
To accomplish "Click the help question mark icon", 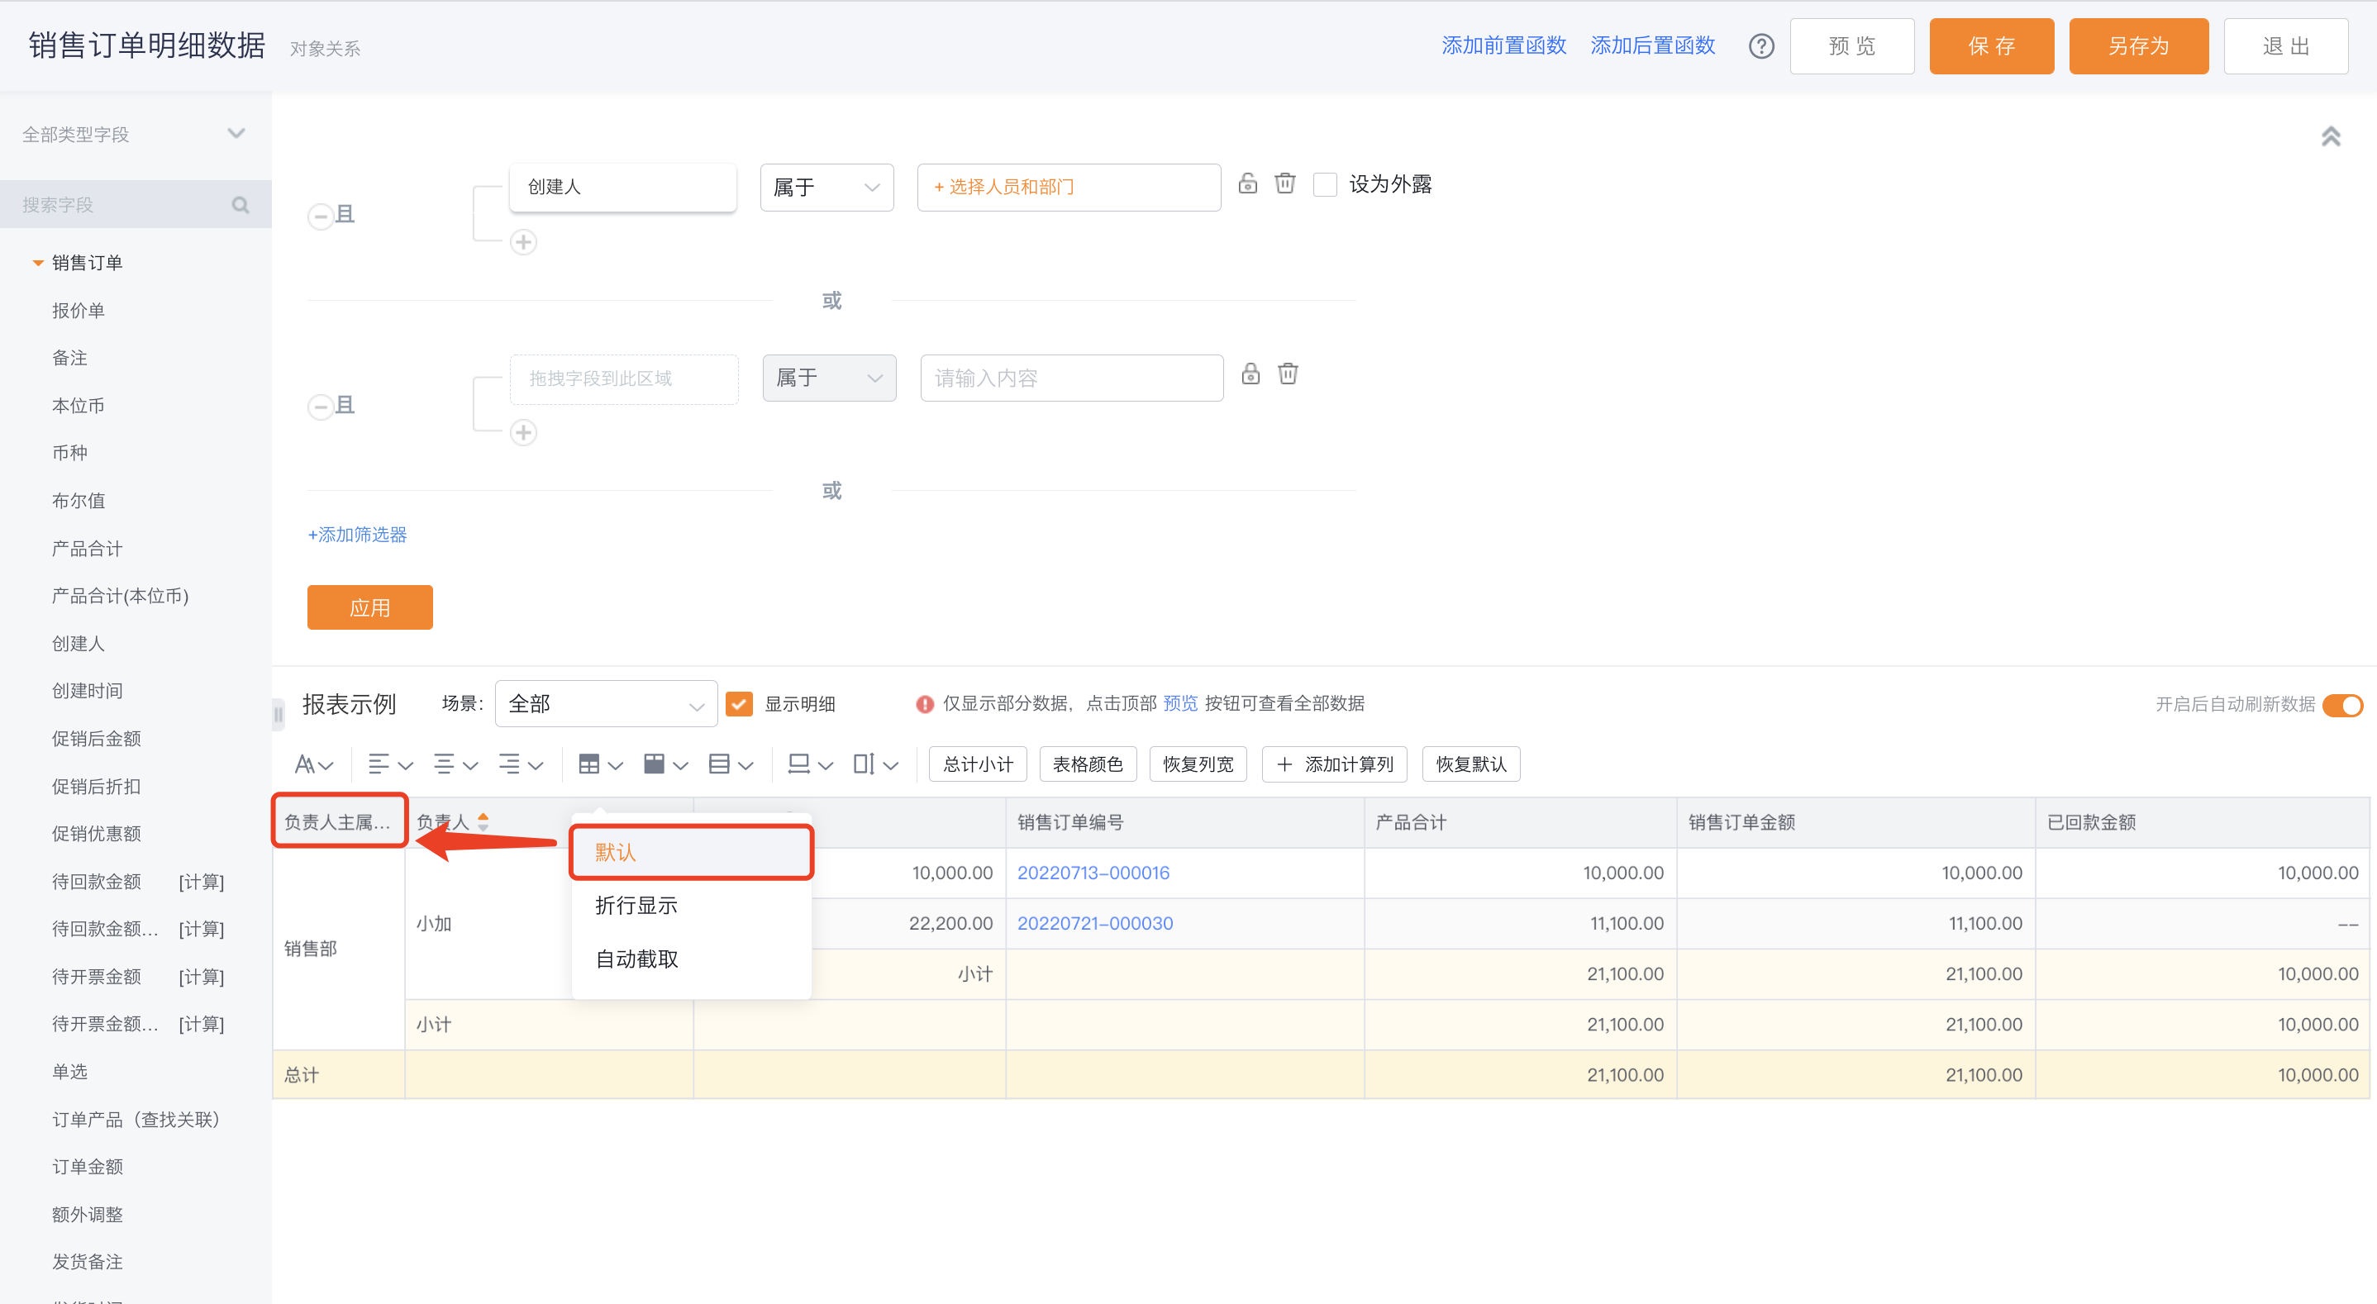I will 1760,46.
